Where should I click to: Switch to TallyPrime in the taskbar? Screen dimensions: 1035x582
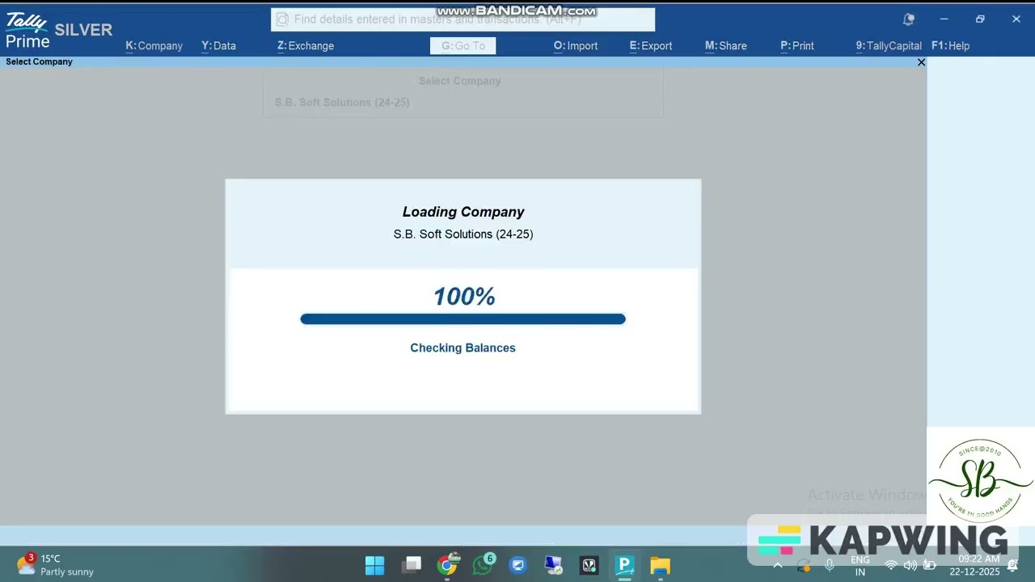(x=625, y=565)
